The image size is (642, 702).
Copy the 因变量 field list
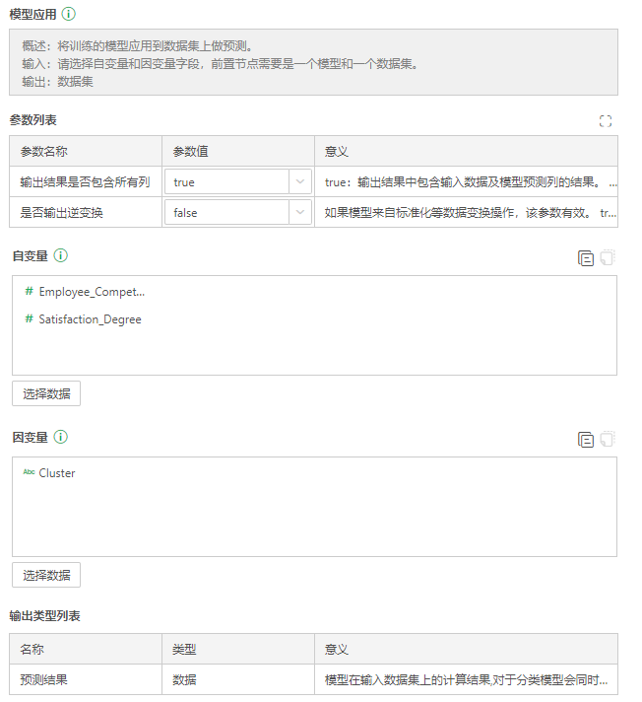pos(586,440)
